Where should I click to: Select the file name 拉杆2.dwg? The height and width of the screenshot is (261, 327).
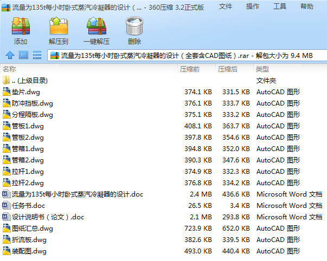click(28, 183)
